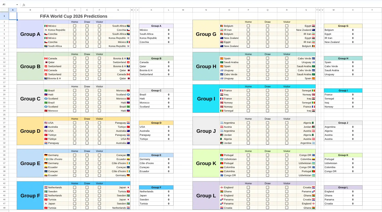Select column W header
This screenshot has width=382, height=212.
[x=334, y=10]
